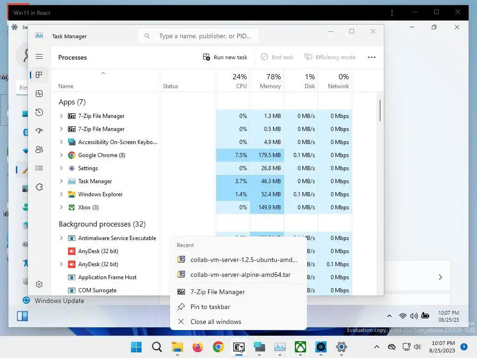Click the battery icon in the inner system tray
Viewport: 477px width, 358px height.
[x=425, y=316]
